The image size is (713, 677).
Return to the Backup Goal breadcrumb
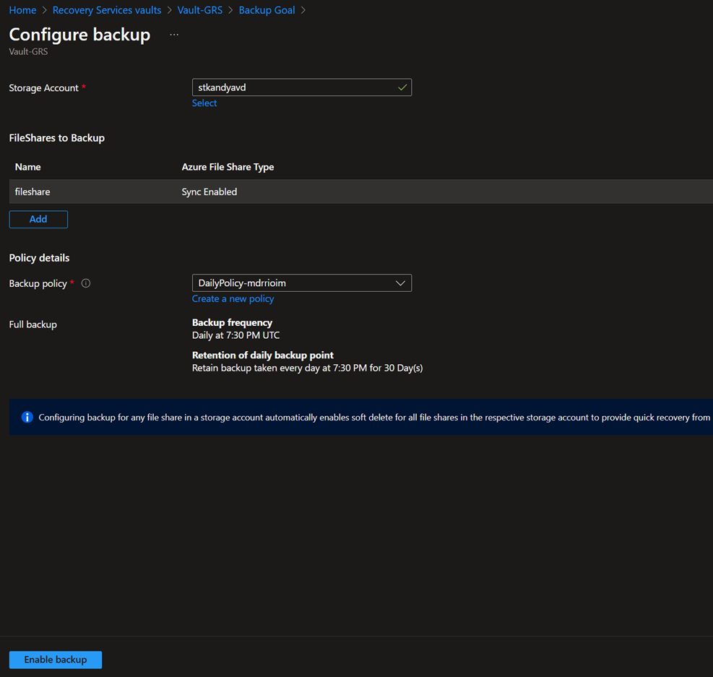click(267, 10)
